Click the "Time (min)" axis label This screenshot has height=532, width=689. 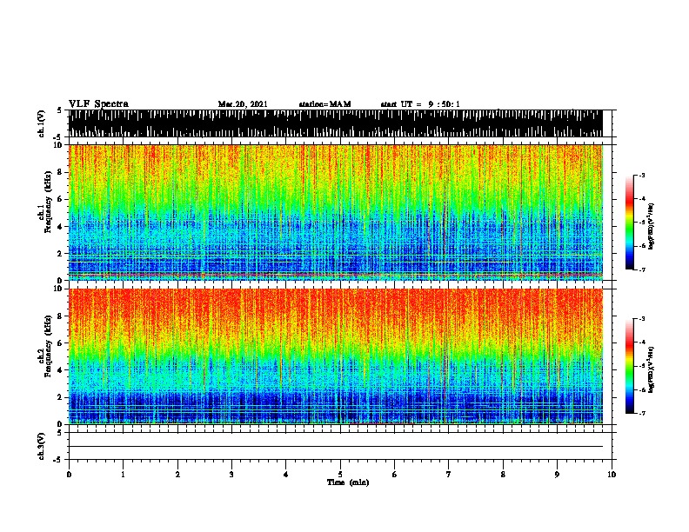[348, 482]
